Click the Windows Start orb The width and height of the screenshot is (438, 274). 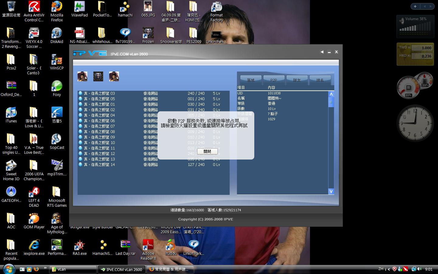[9, 269]
